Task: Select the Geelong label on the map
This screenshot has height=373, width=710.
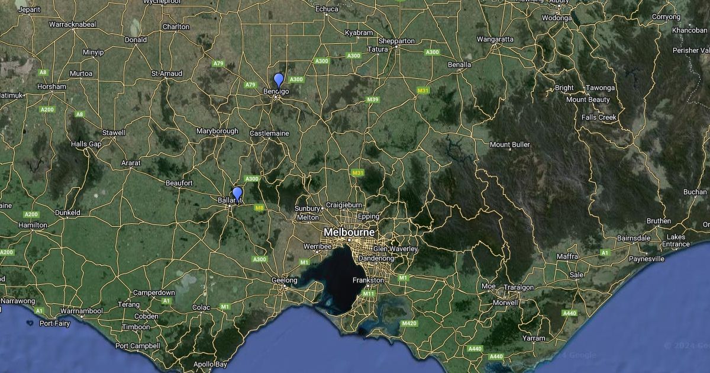Action: tap(284, 280)
